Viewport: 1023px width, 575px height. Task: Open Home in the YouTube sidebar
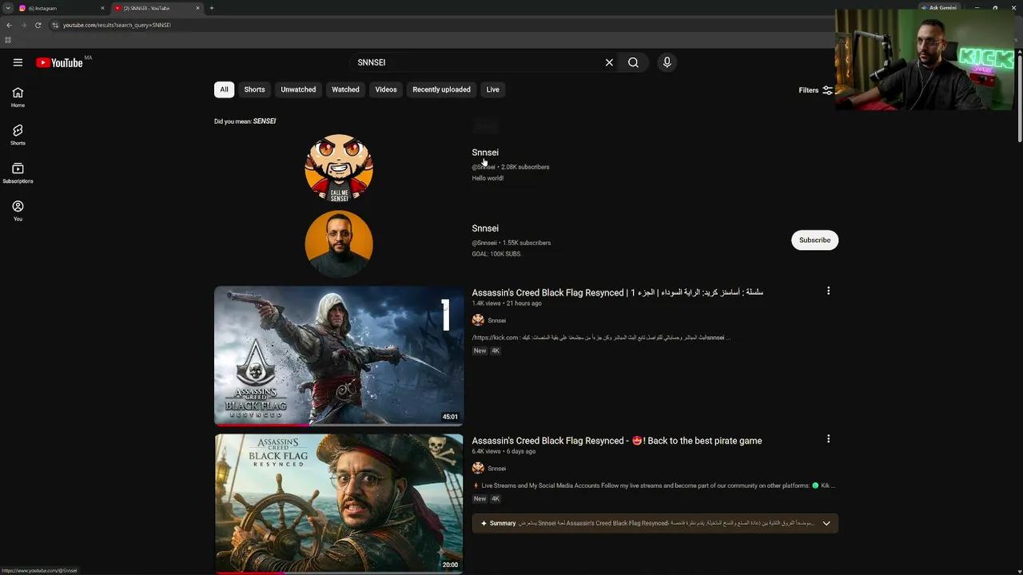pyautogui.click(x=18, y=97)
